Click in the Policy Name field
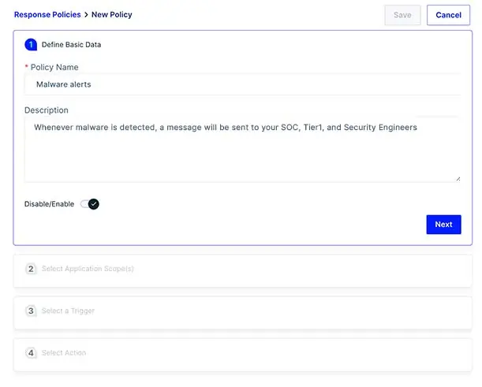Image resolution: width=482 pixels, height=387 pixels. click(242, 84)
